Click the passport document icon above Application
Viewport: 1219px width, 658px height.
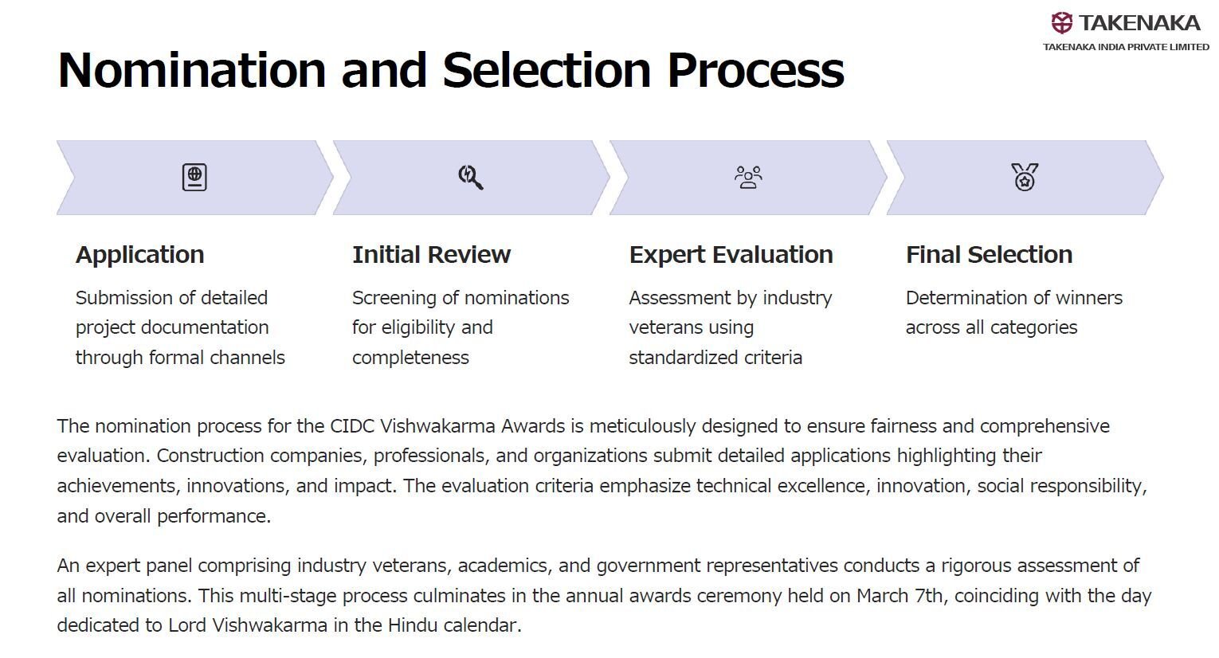(194, 177)
